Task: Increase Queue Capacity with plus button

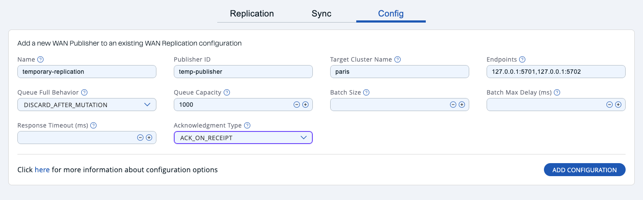Action: coord(305,105)
